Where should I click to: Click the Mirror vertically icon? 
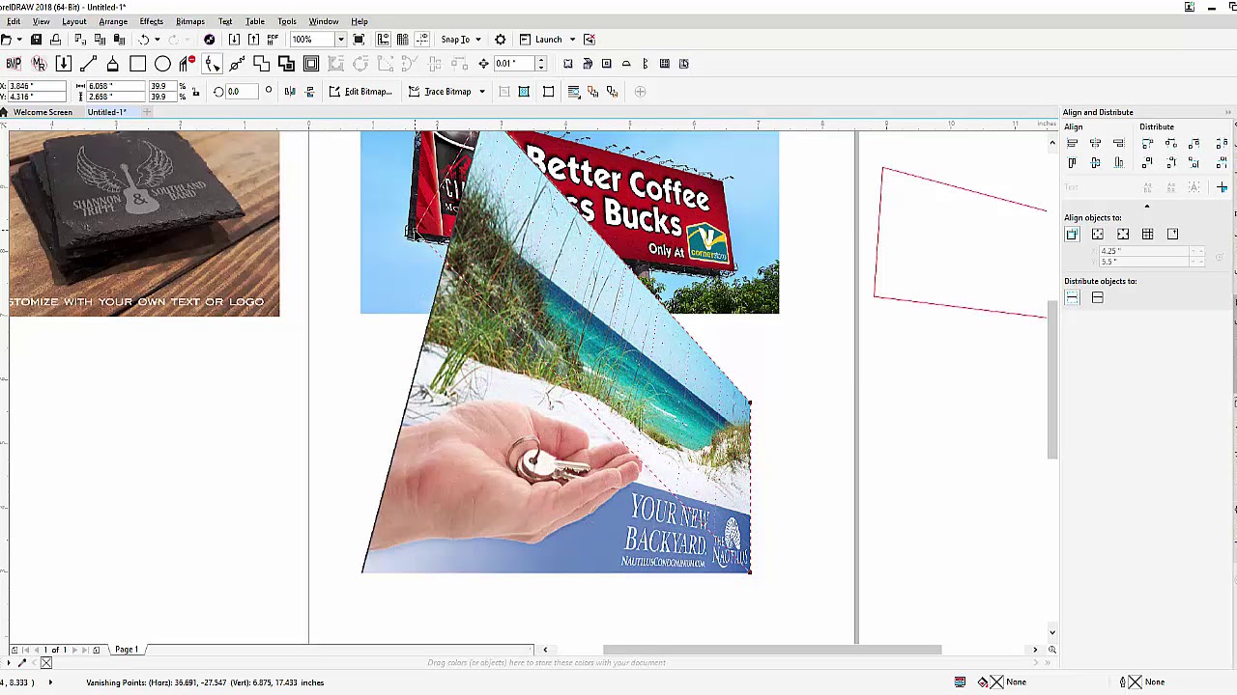pos(309,92)
